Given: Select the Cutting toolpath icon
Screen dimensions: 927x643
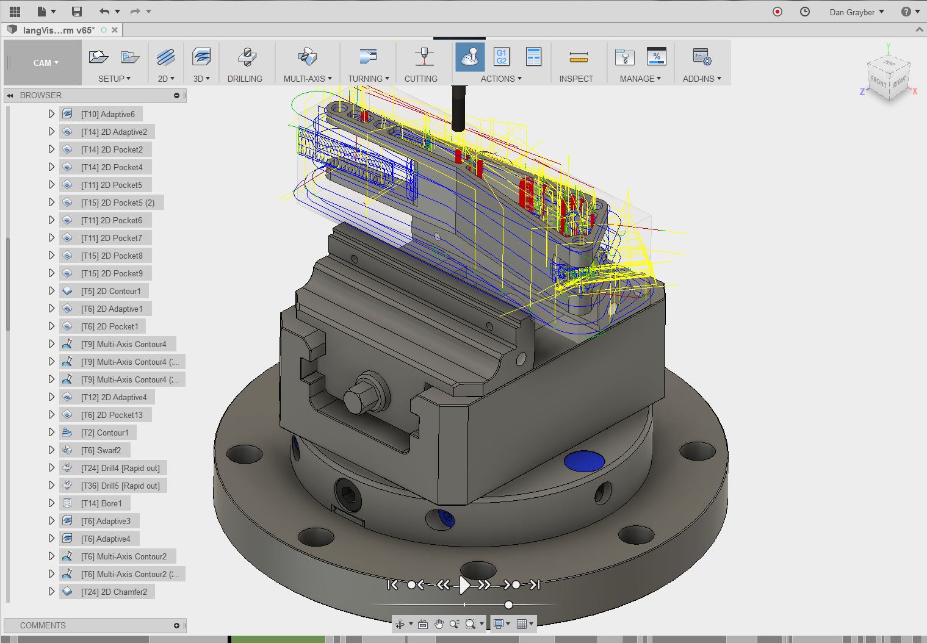Looking at the screenshot, I should pyautogui.click(x=424, y=57).
